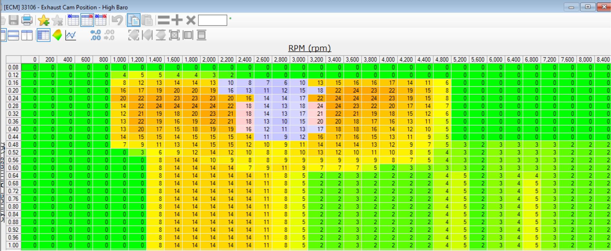Screen dimensions: 611x251
Task: Click the Undo arrow icon
Action: (x=117, y=20)
